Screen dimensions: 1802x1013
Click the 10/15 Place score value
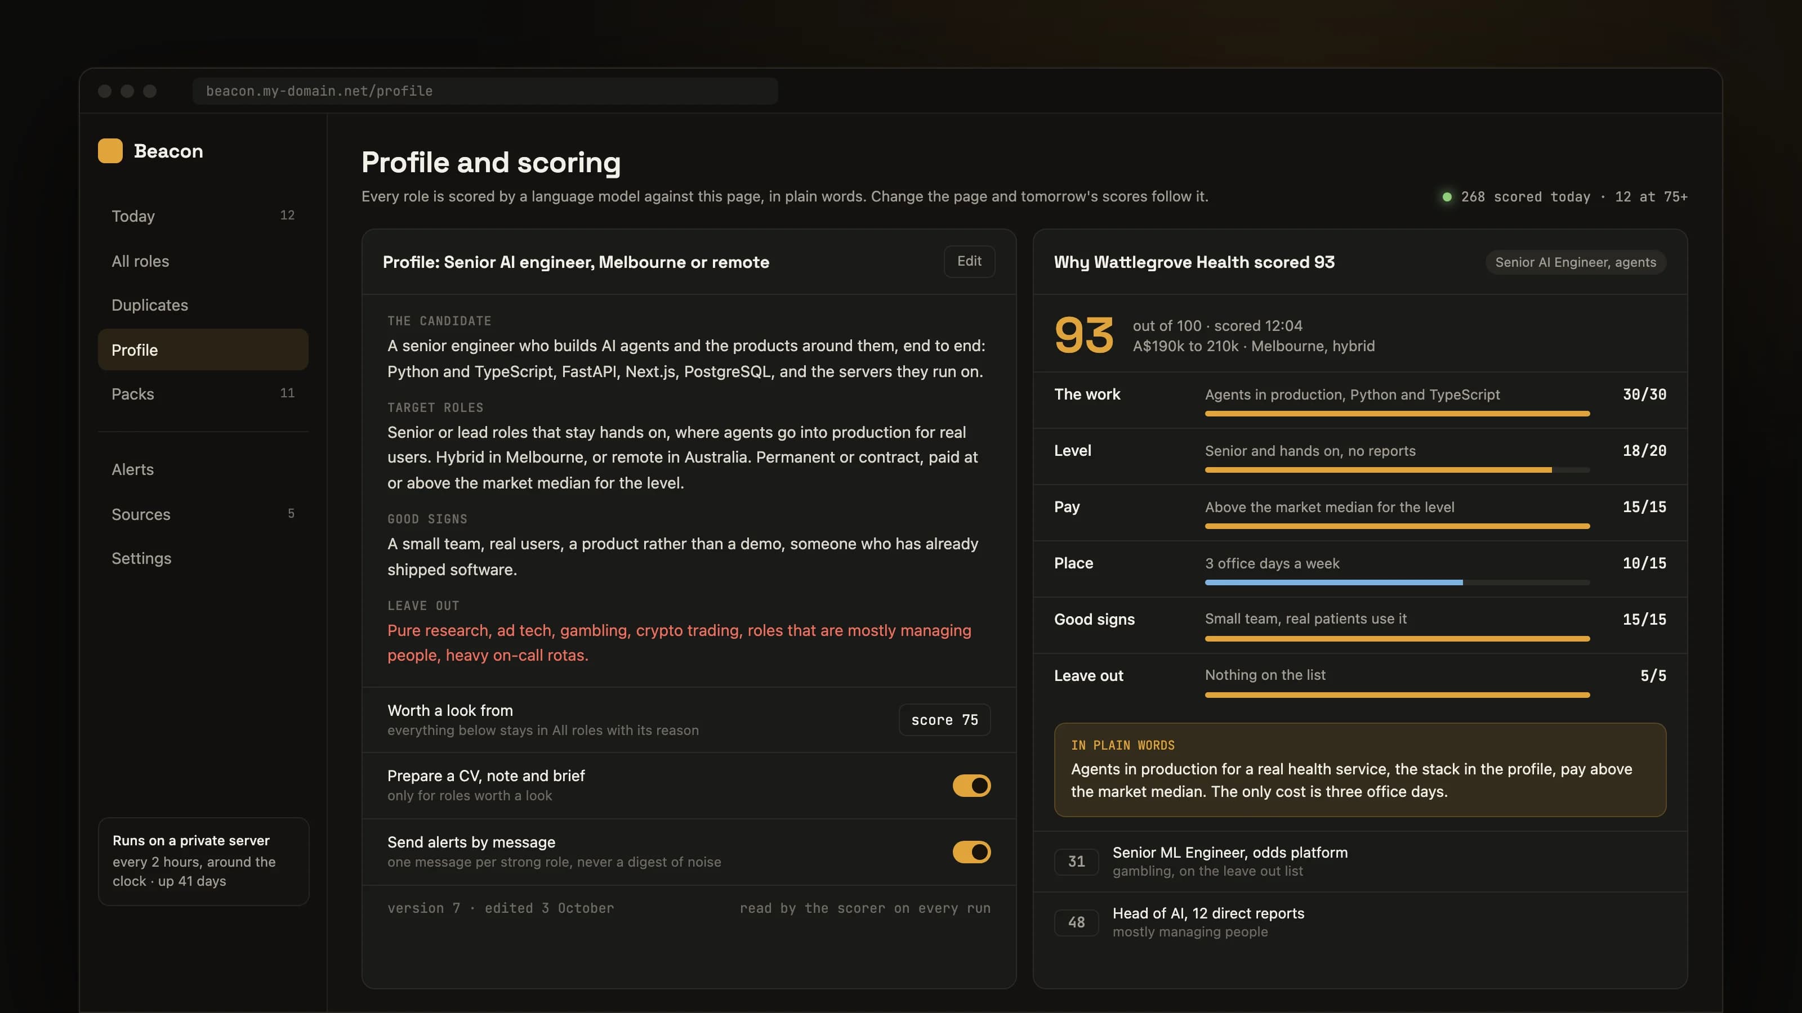click(x=1644, y=563)
